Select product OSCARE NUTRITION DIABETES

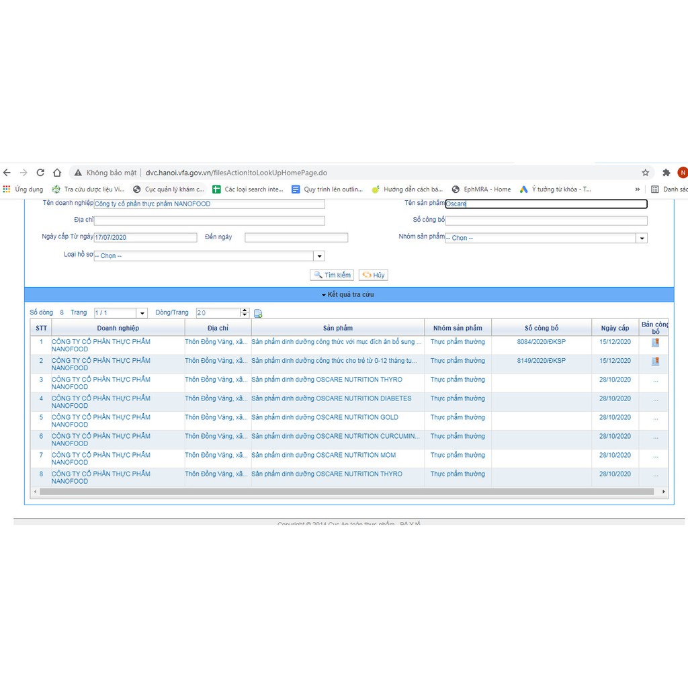click(x=331, y=398)
